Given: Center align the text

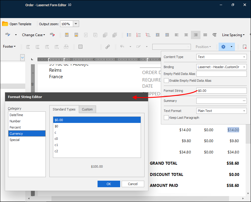Looking at the screenshot, I should [186, 35].
